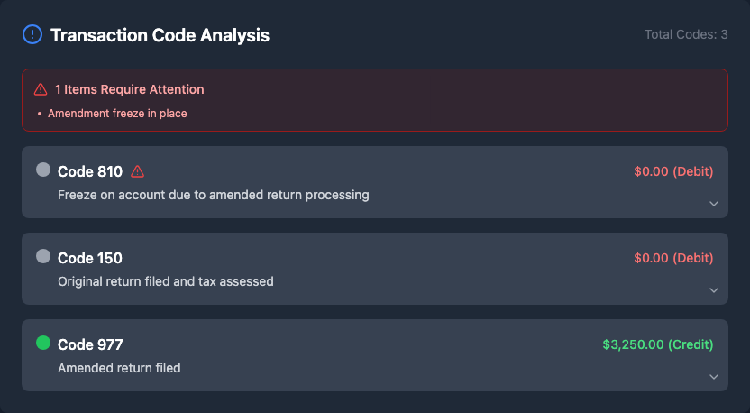The height and width of the screenshot is (413, 750).
Task: Click the "Amended return filed" description
Action: 119,368
